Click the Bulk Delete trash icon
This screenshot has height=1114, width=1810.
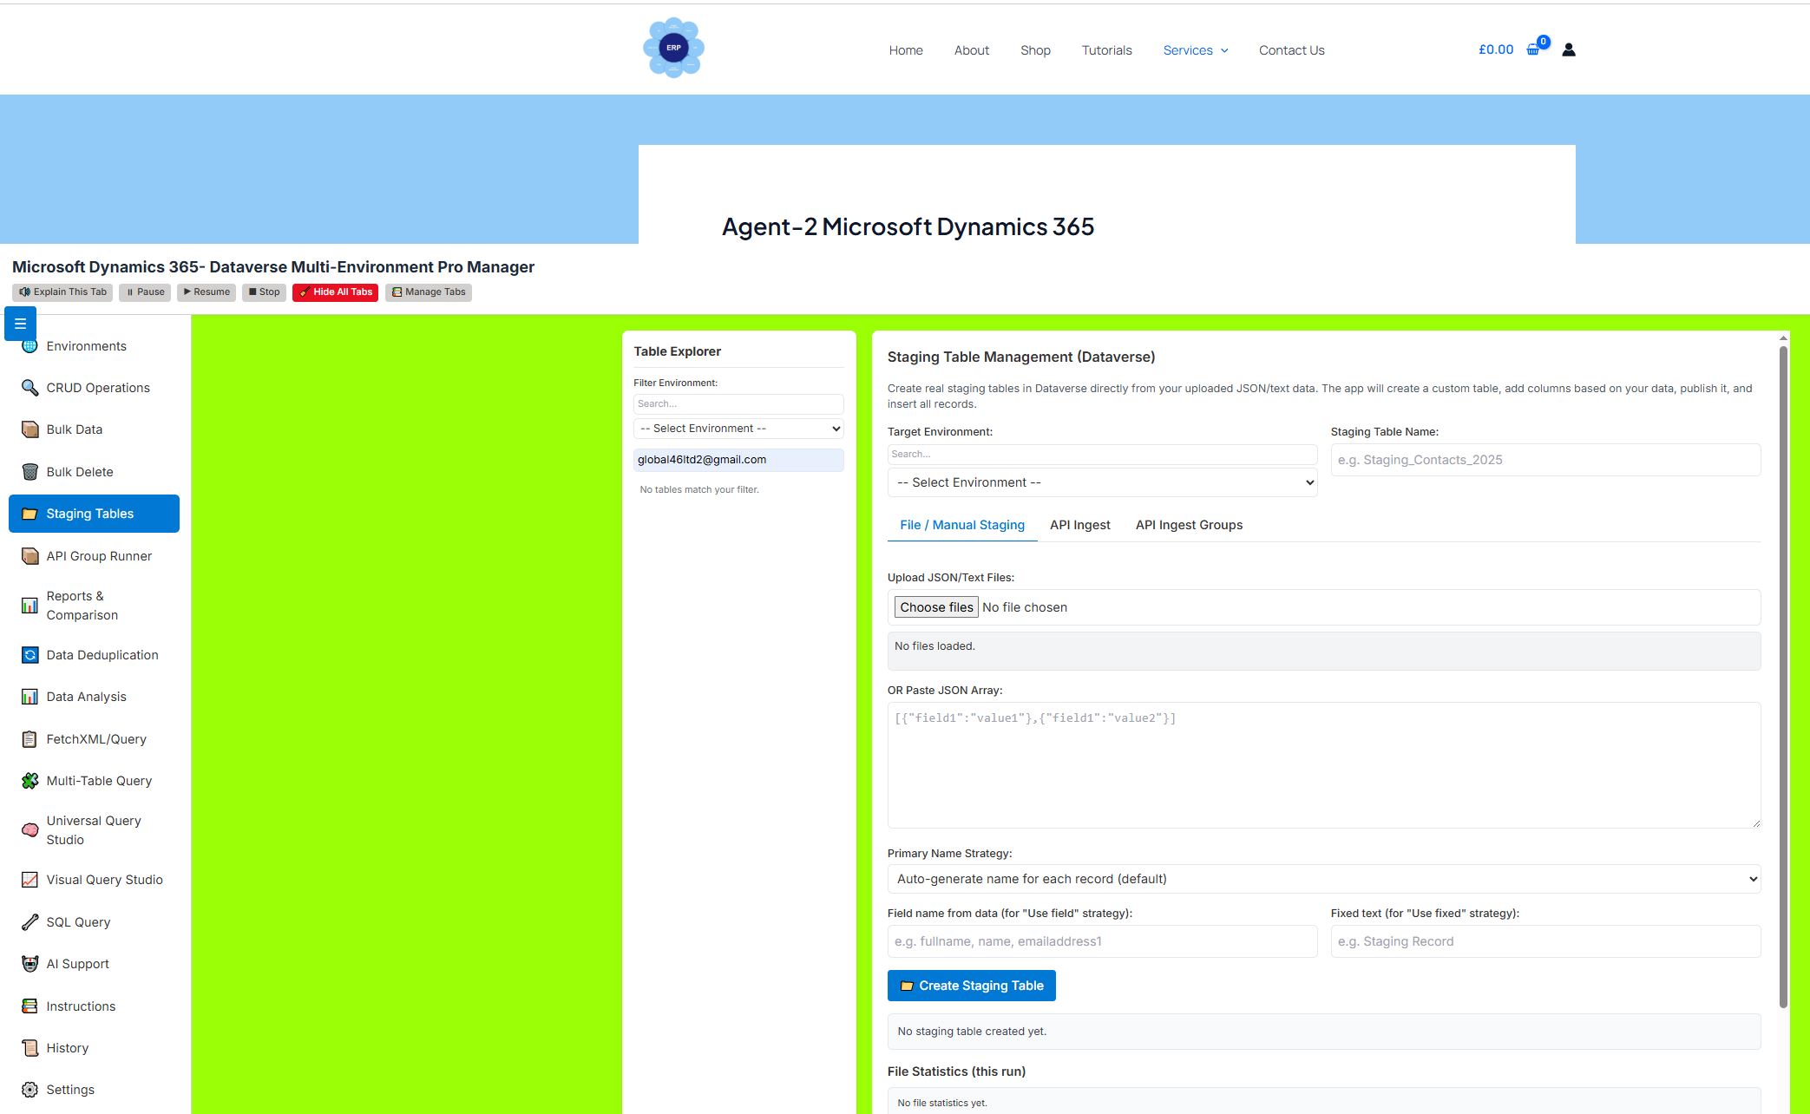(x=30, y=471)
